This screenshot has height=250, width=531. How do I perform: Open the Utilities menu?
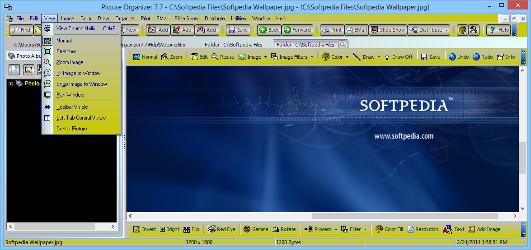tap(239, 19)
